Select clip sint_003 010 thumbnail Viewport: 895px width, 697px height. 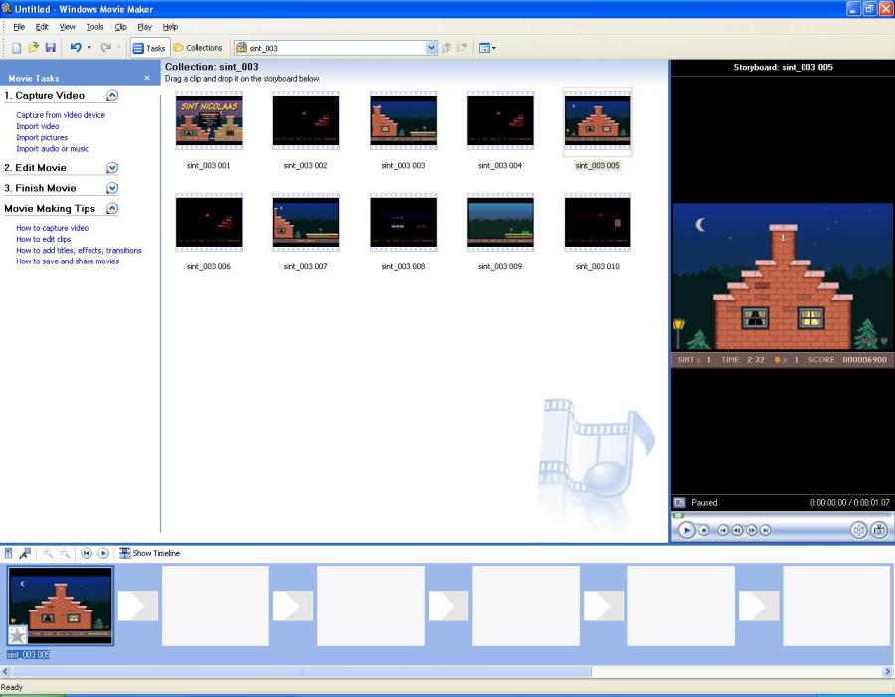598,223
